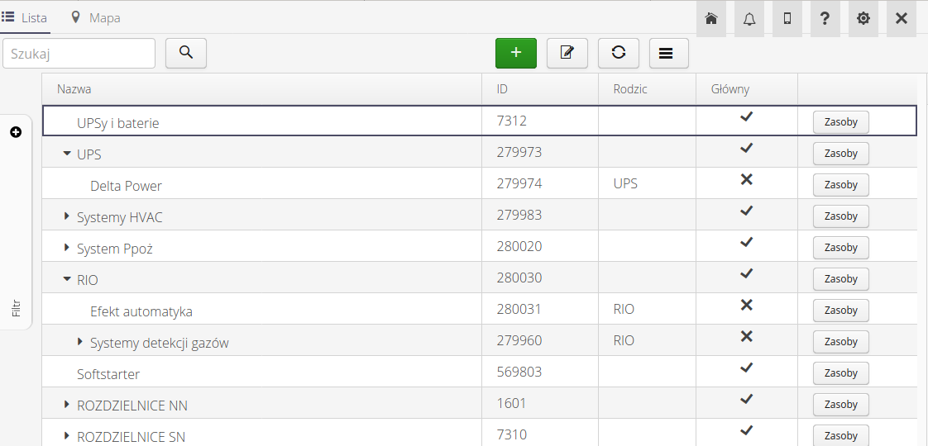Click ID cell 7312
Viewport: 928px width, 446px height.
(x=511, y=121)
